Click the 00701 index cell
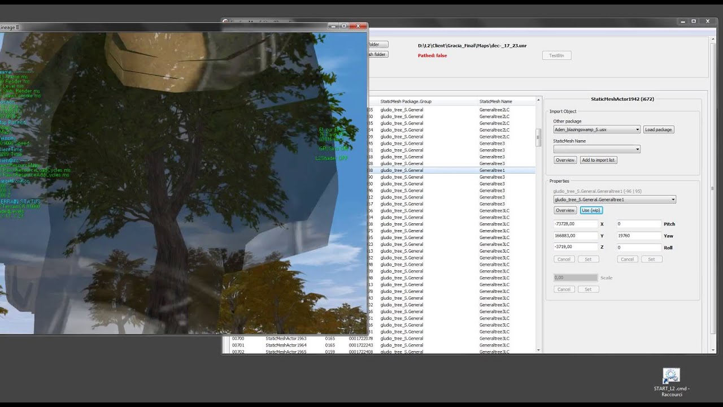The width and height of the screenshot is (723, 407). pyautogui.click(x=238, y=345)
